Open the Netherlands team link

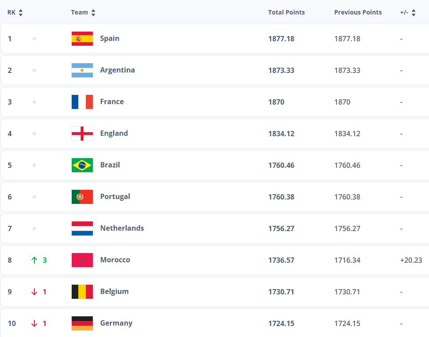122,228
